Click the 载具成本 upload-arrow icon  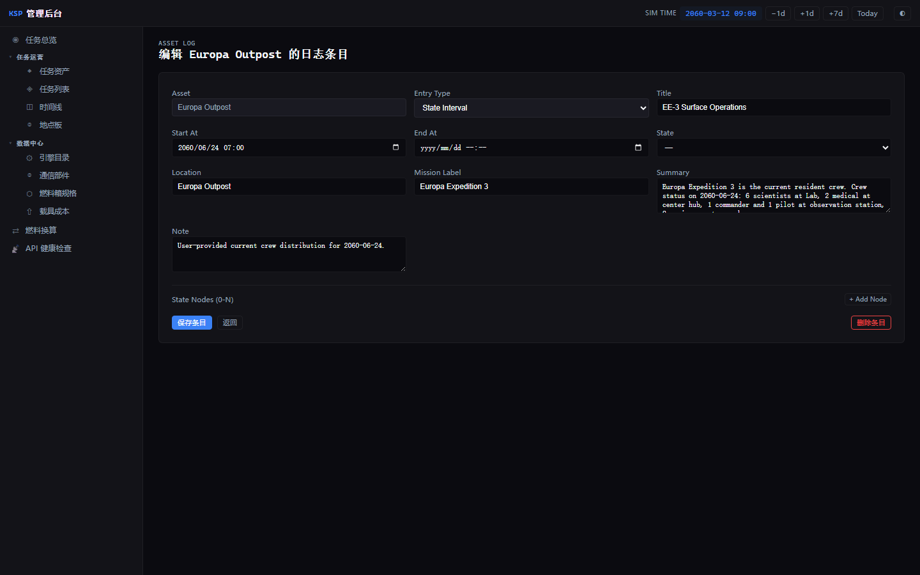tap(29, 211)
